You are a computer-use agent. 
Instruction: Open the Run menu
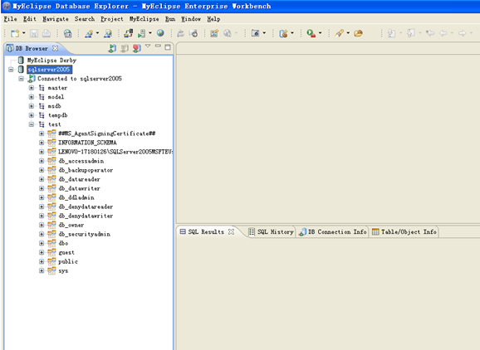tap(170, 19)
